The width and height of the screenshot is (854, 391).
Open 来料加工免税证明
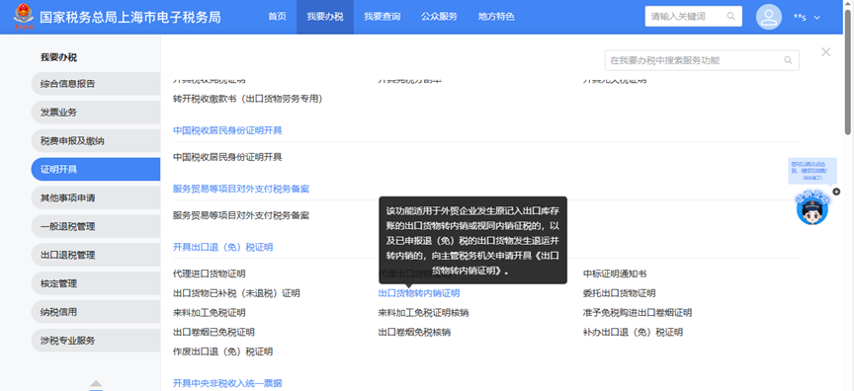click(x=210, y=313)
